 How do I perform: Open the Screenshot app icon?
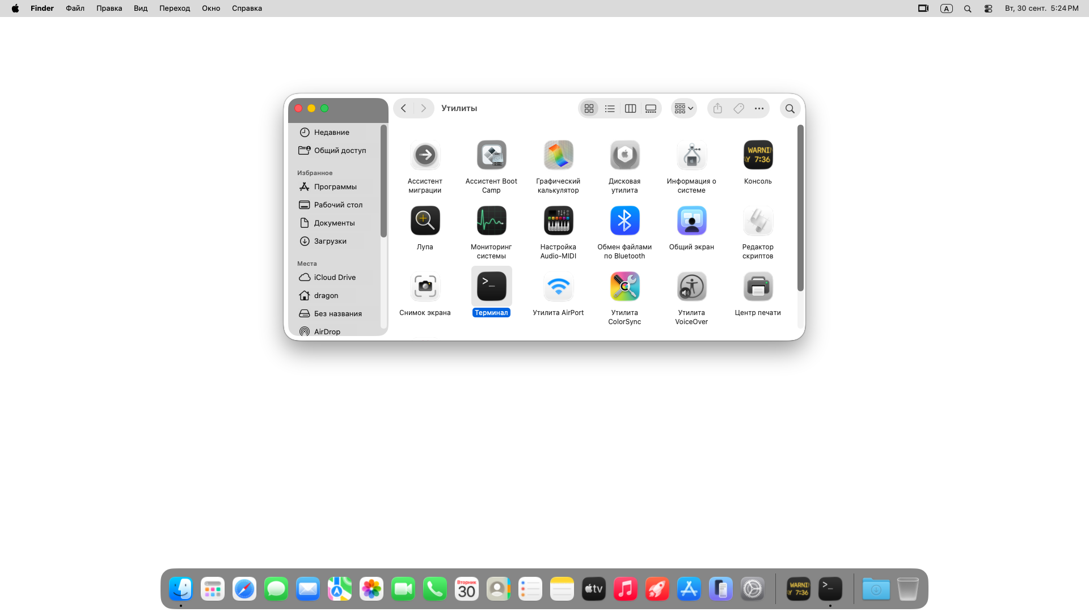point(425,287)
